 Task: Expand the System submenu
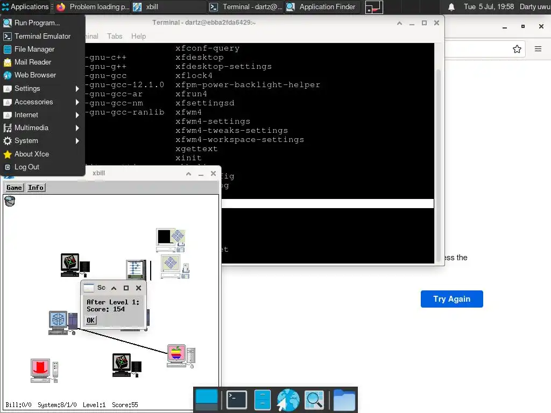point(43,141)
